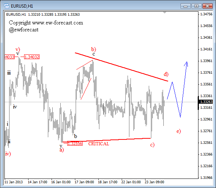Click the red c) wave label
This screenshot has height=188, width=216.
(152, 145)
